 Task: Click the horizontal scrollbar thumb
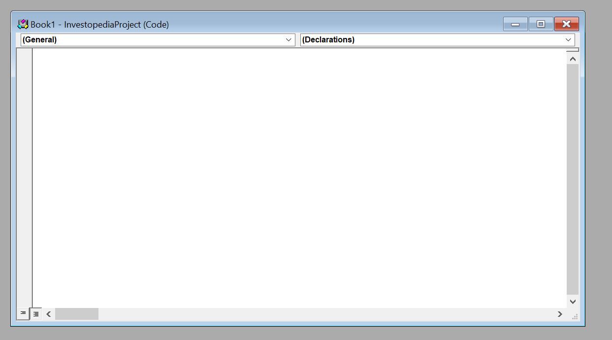[76, 314]
